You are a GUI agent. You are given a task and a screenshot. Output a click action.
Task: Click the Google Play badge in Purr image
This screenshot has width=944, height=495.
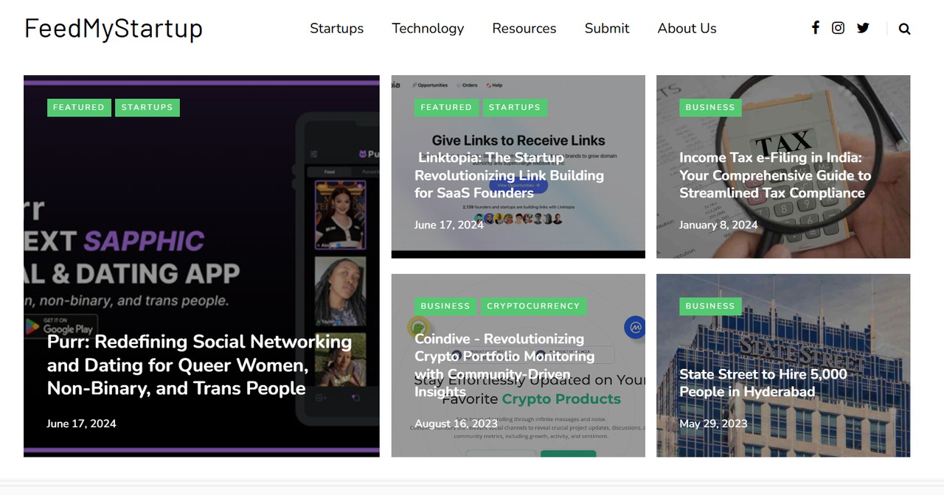pos(60,326)
